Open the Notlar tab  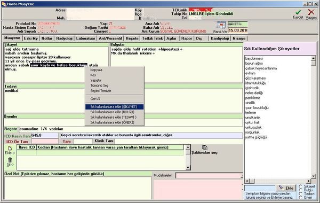point(47,38)
